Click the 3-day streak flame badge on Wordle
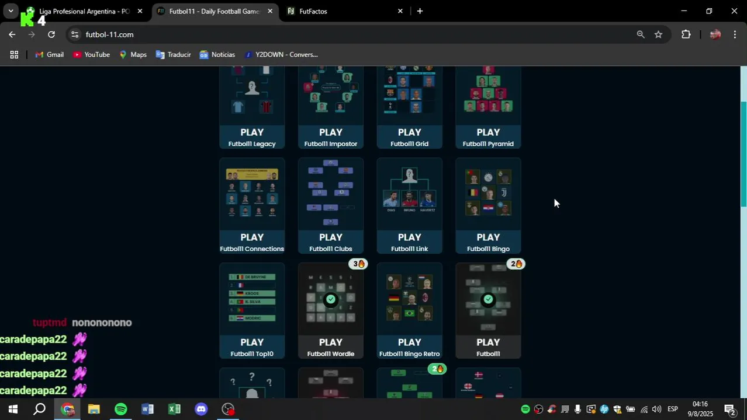 tap(358, 264)
